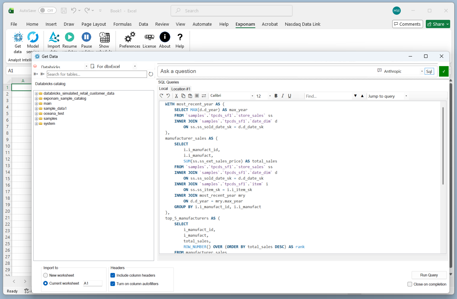Open the Insert ribbon tab
457x299 pixels.
[x=51, y=24]
